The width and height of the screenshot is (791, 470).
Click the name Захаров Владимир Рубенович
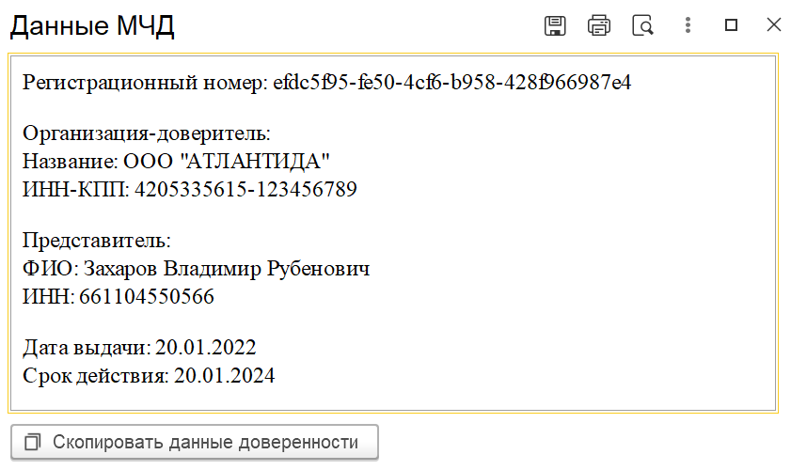pos(227,269)
